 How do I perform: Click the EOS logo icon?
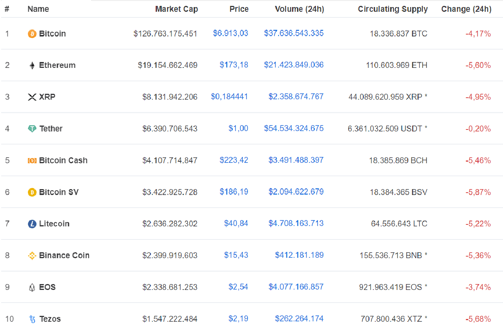(32, 288)
